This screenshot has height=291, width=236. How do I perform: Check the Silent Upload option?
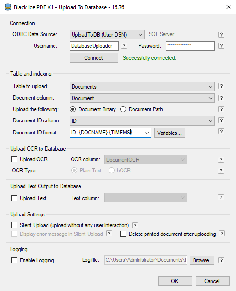14,225
